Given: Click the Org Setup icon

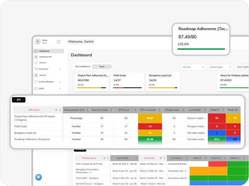Looking at the screenshot, I should coord(36,69).
